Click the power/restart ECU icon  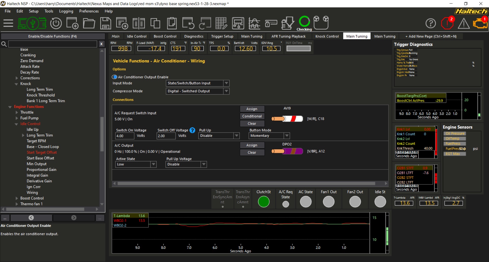pyautogui.click(x=56, y=23)
